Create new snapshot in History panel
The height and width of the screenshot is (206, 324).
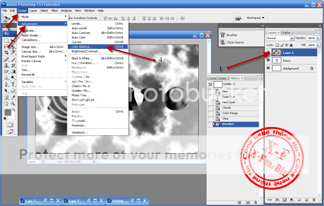(x=248, y=203)
